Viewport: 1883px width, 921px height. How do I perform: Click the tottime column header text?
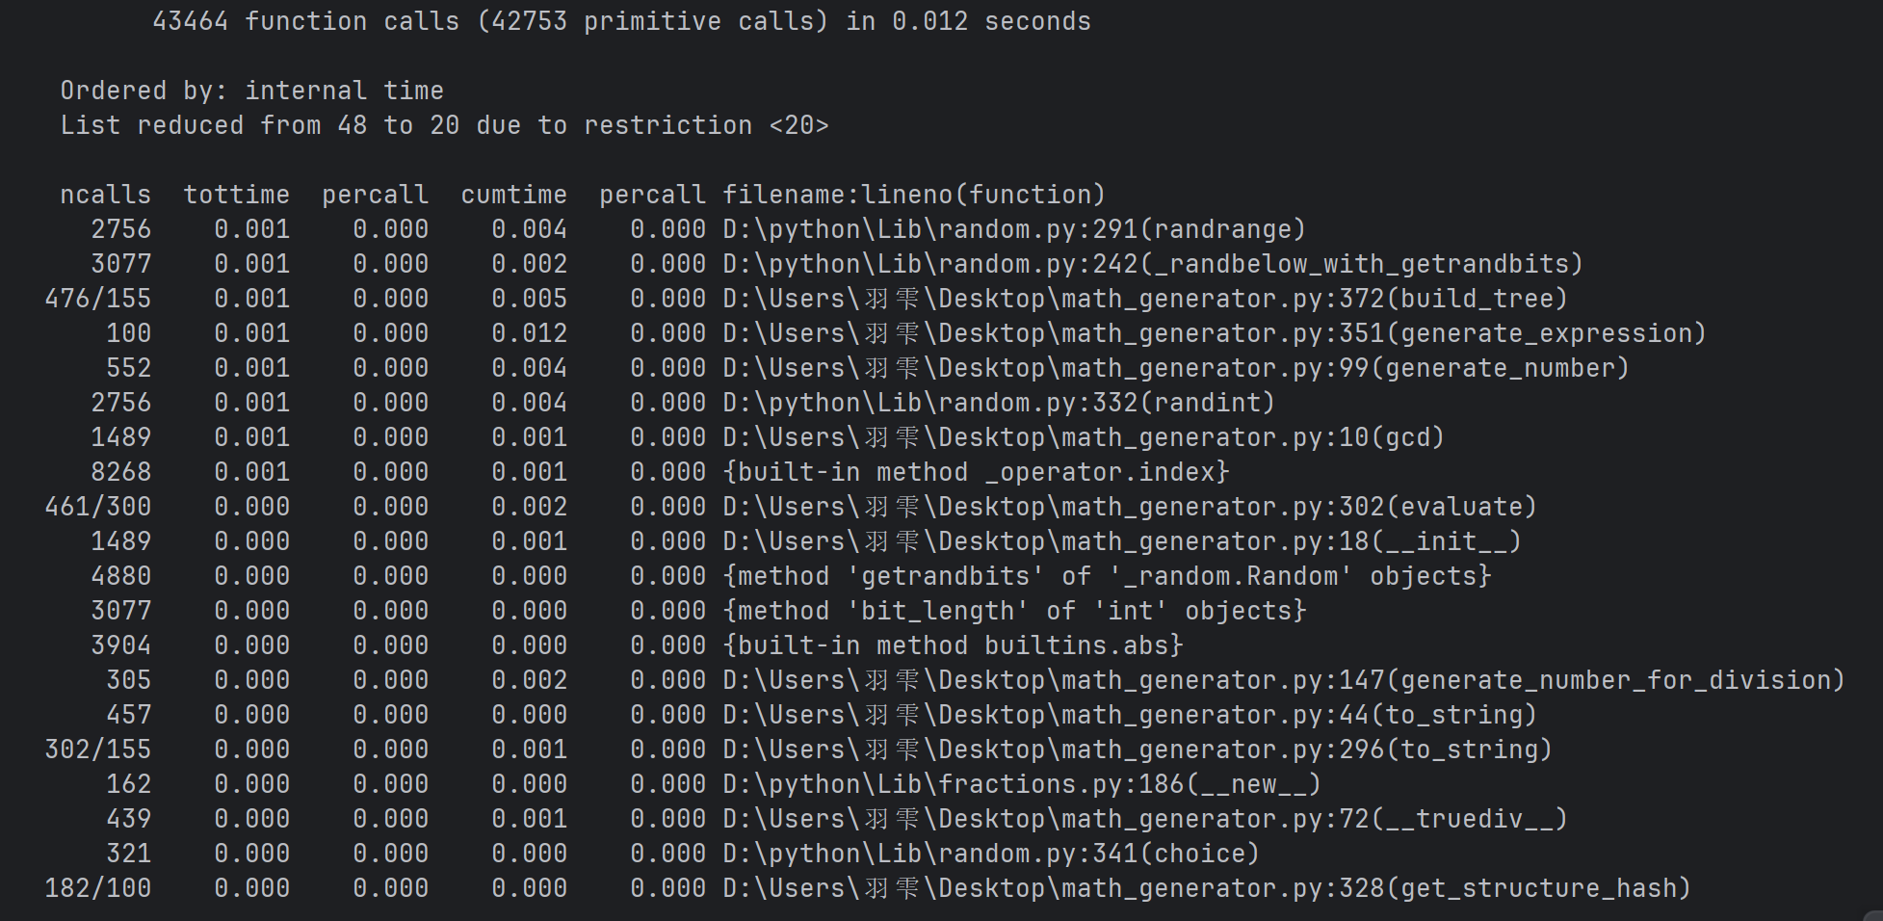(236, 195)
